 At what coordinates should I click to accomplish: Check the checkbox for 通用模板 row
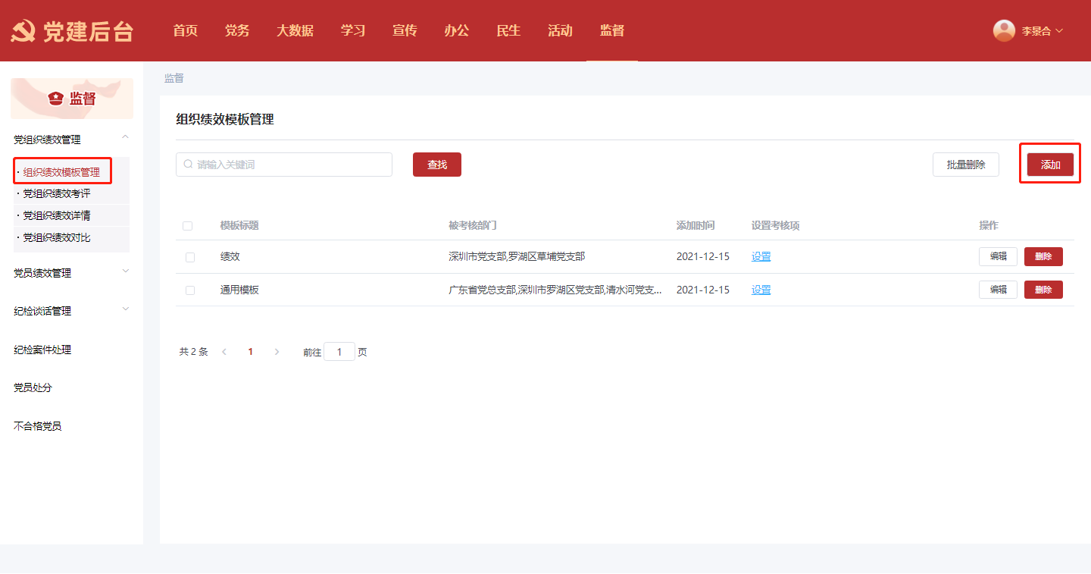190,290
